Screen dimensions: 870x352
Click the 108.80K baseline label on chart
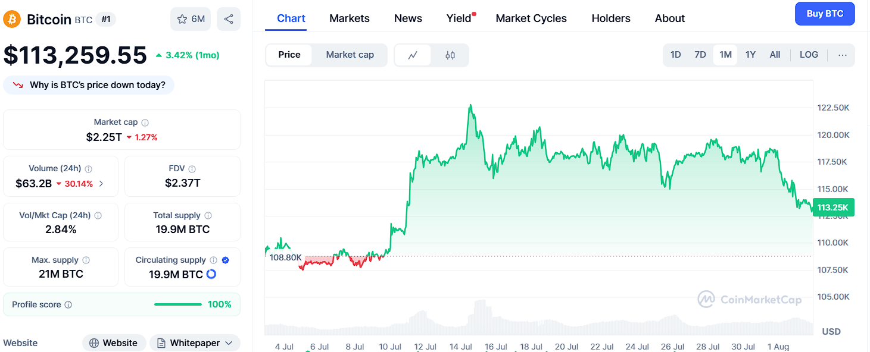click(x=285, y=257)
